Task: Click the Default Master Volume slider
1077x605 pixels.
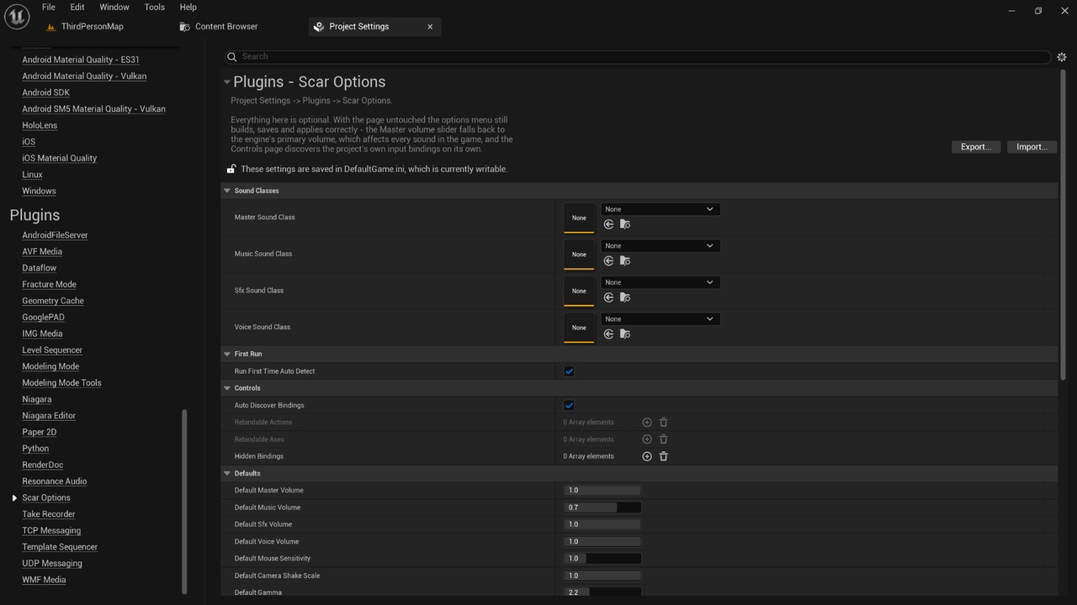Action: click(x=602, y=491)
